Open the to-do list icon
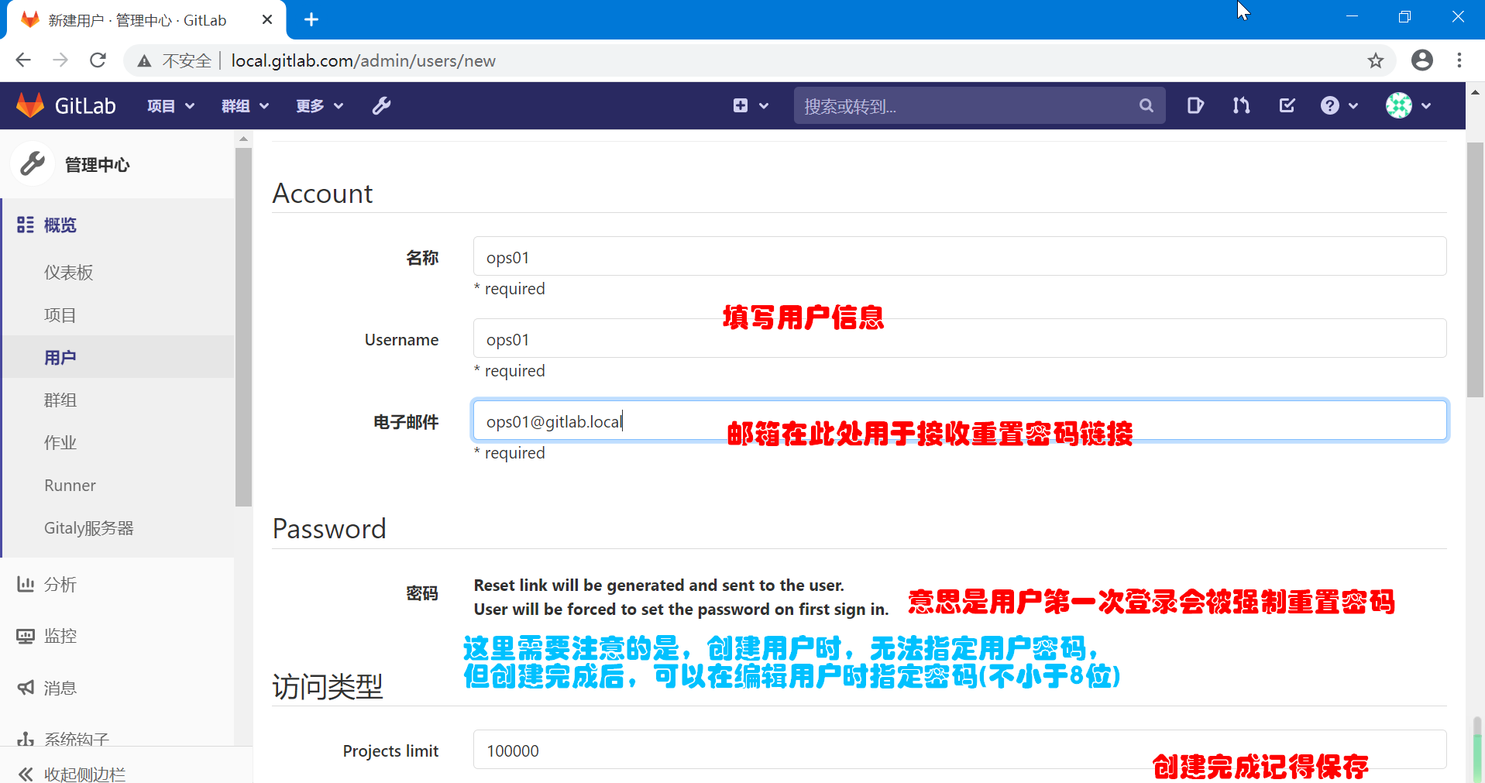The image size is (1485, 783). click(1287, 105)
